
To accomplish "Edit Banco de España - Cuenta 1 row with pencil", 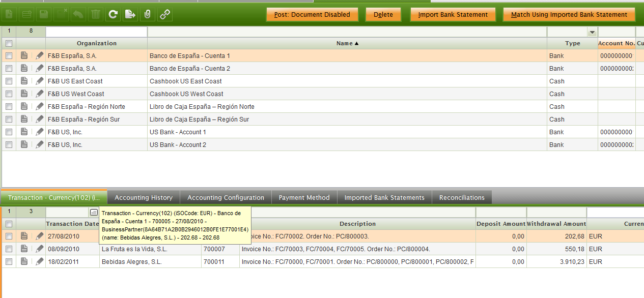I will click(39, 55).
